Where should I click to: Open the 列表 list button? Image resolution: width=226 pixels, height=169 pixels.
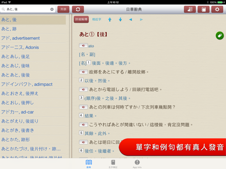[63, 9]
